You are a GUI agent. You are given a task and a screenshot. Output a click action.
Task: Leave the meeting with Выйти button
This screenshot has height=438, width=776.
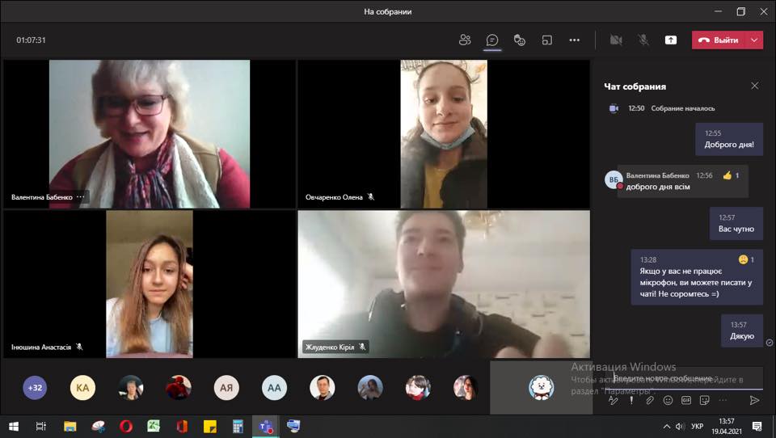tap(719, 40)
